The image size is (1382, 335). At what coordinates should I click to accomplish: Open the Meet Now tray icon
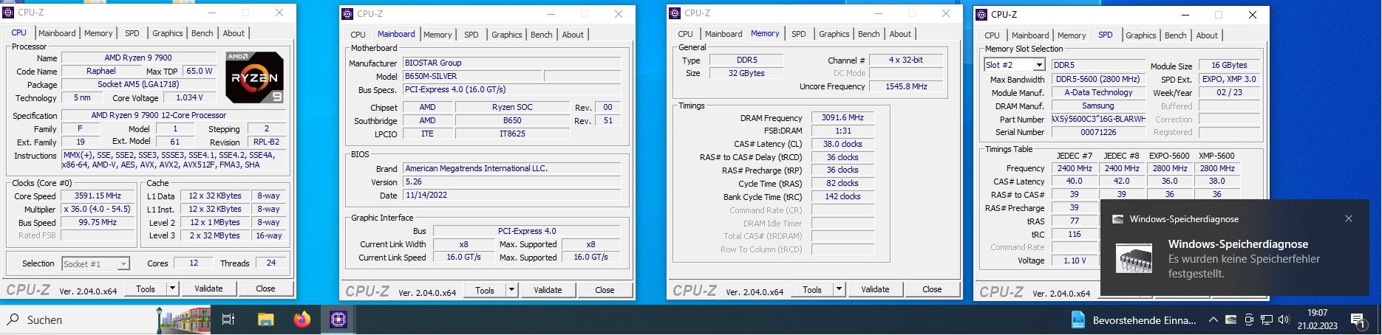point(1249,320)
